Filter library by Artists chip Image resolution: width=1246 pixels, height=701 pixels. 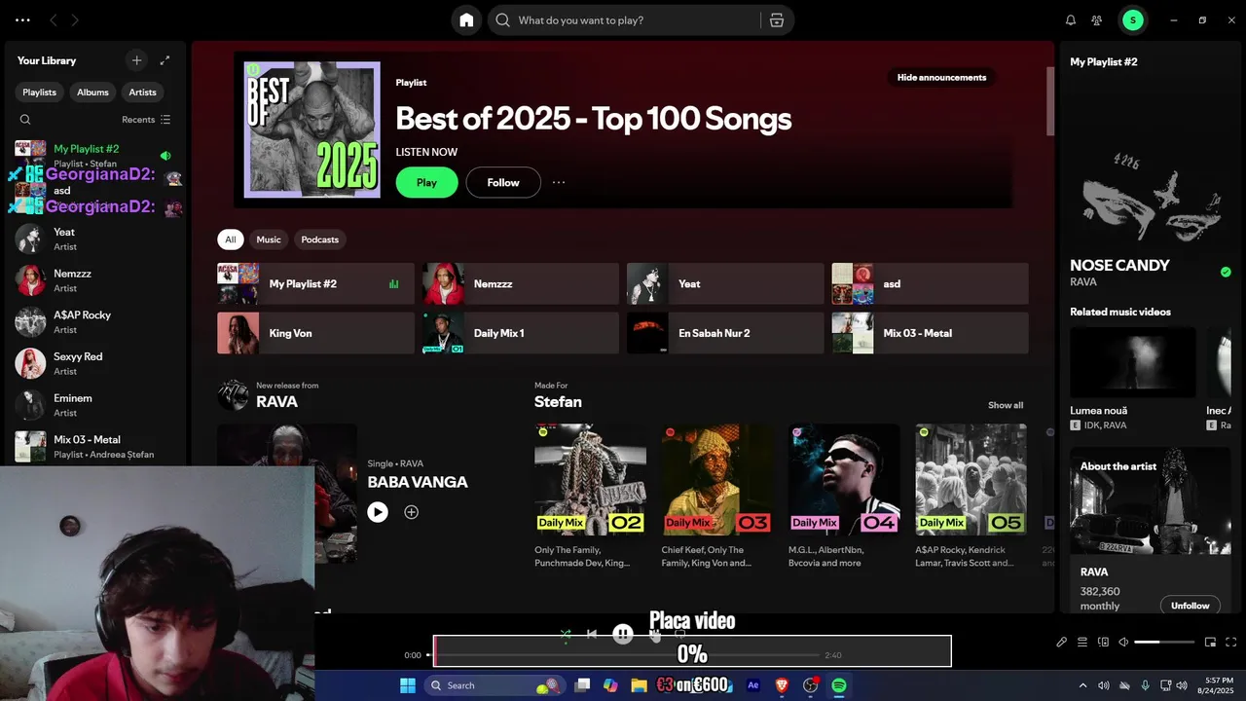pos(142,92)
